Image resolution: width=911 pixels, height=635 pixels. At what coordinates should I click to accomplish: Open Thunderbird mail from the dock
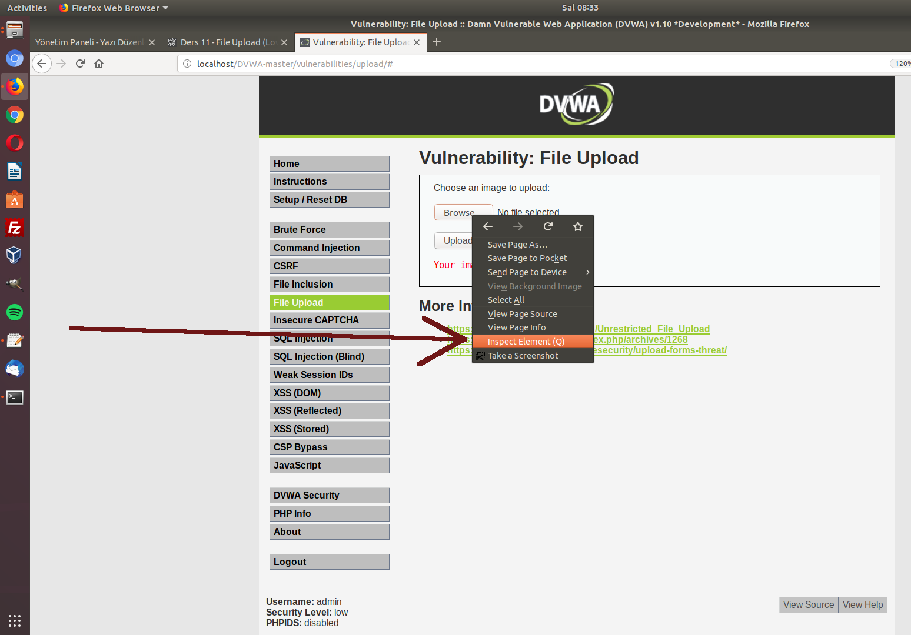pos(15,369)
